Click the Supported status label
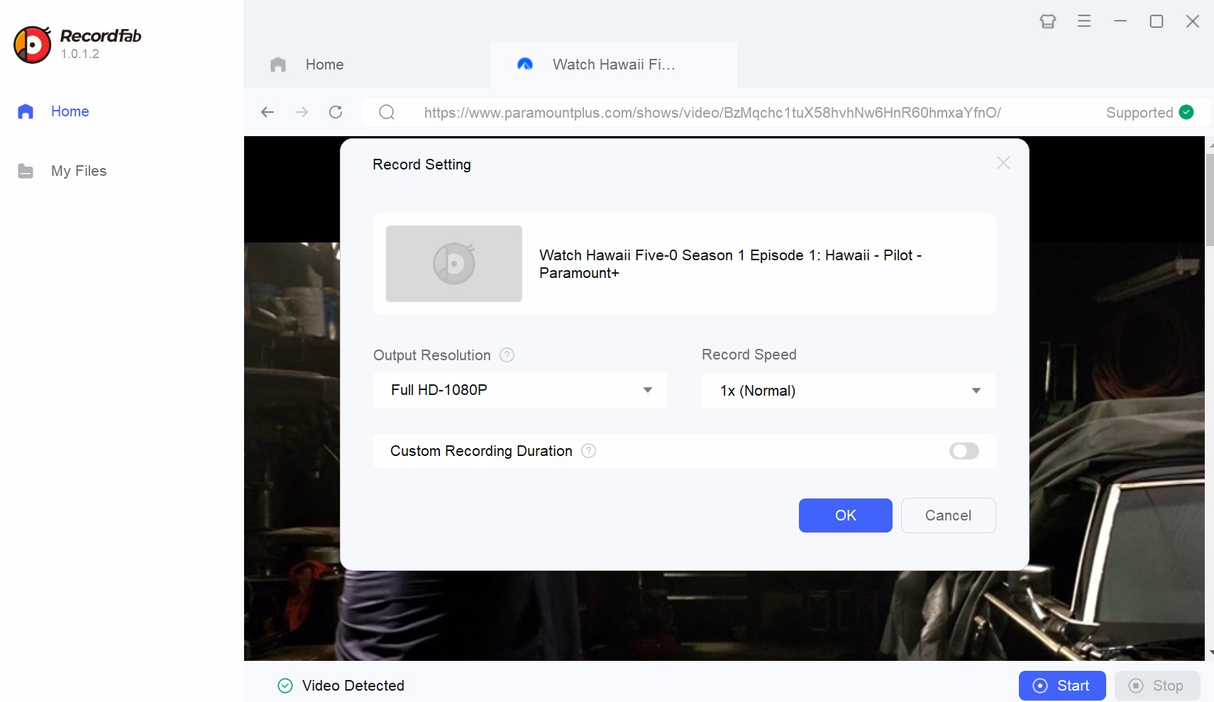Viewport: 1214px width, 702px height. [x=1139, y=113]
